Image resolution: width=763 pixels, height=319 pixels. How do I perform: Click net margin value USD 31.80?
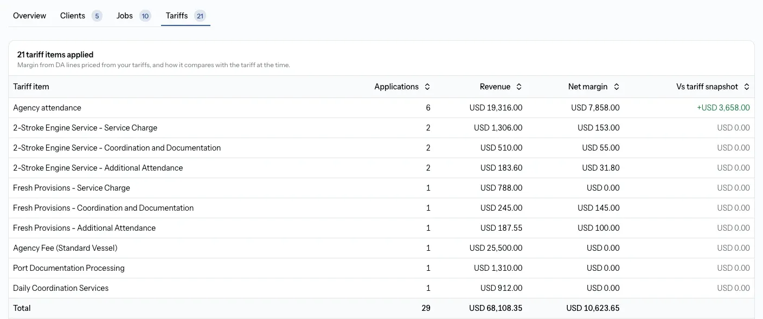[x=601, y=168]
